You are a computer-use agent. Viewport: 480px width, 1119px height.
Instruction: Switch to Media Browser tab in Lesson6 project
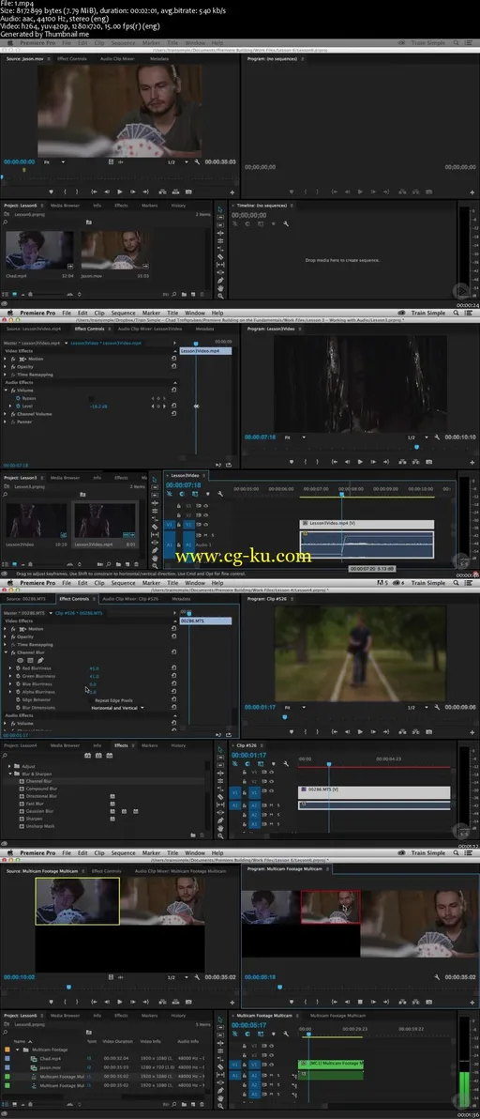coord(65,206)
